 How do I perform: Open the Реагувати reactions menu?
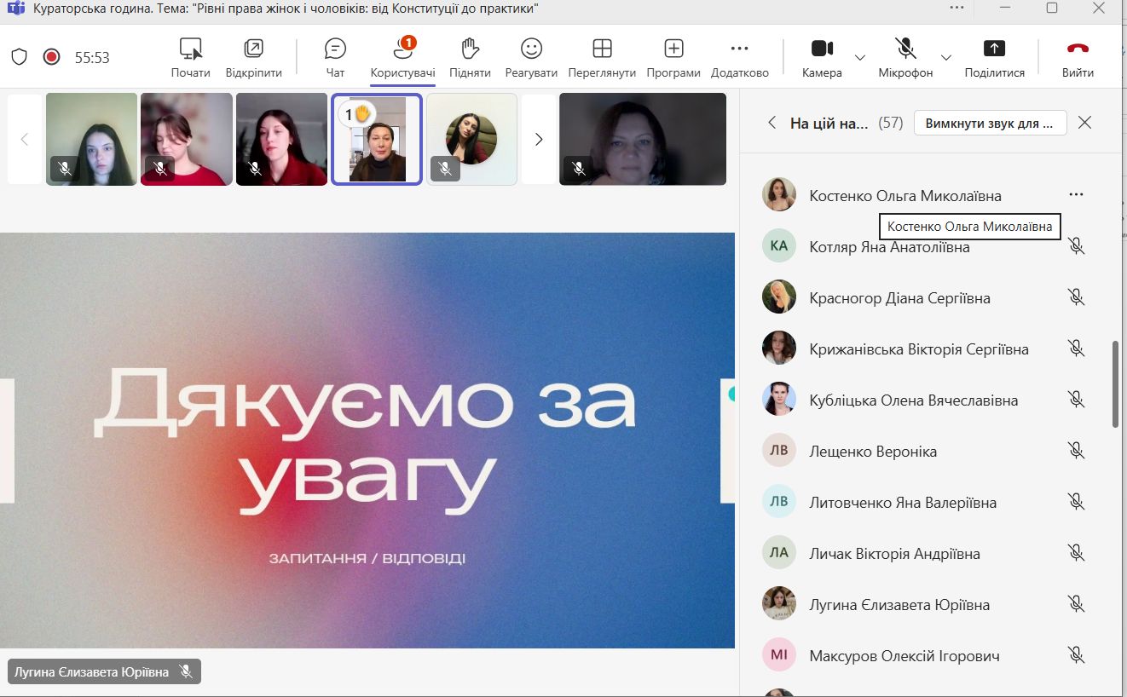531,56
